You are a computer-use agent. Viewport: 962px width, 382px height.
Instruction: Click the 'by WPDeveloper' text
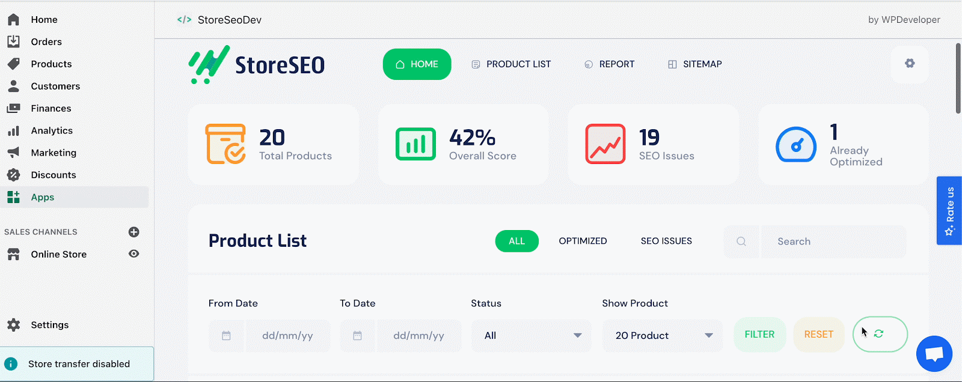click(904, 20)
